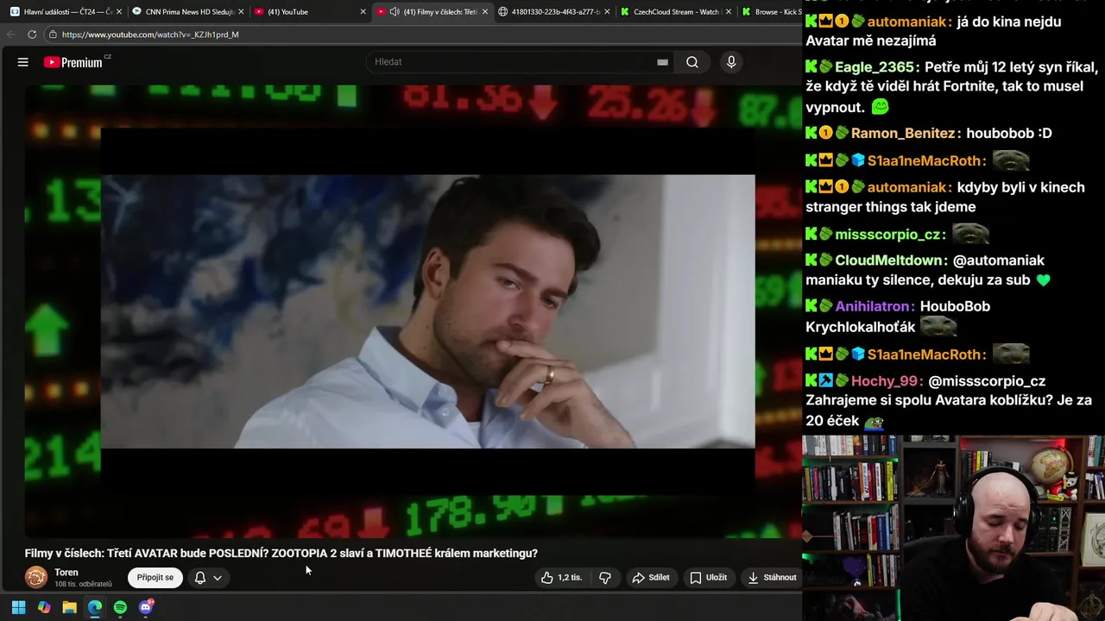Go back in browser history
This screenshot has height=621, width=1105.
click(x=10, y=34)
